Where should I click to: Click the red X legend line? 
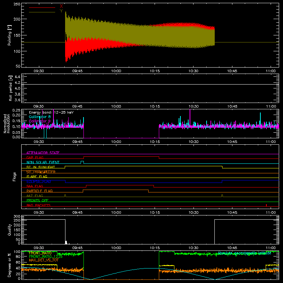pyautogui.click(x=42, y=7)
